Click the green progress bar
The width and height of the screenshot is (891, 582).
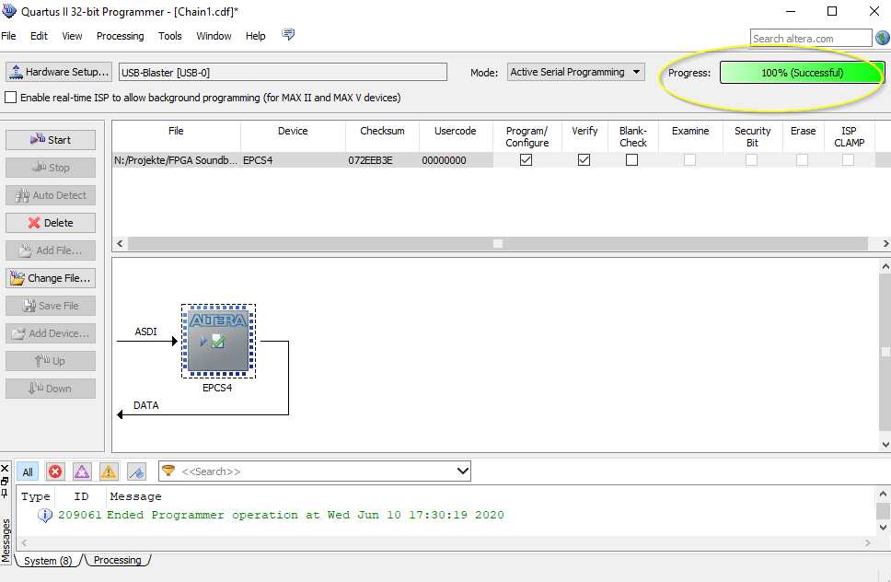click(x=801, y=73)
